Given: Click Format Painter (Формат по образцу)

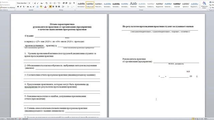Looking at the screenshot, I should (7, 7).
